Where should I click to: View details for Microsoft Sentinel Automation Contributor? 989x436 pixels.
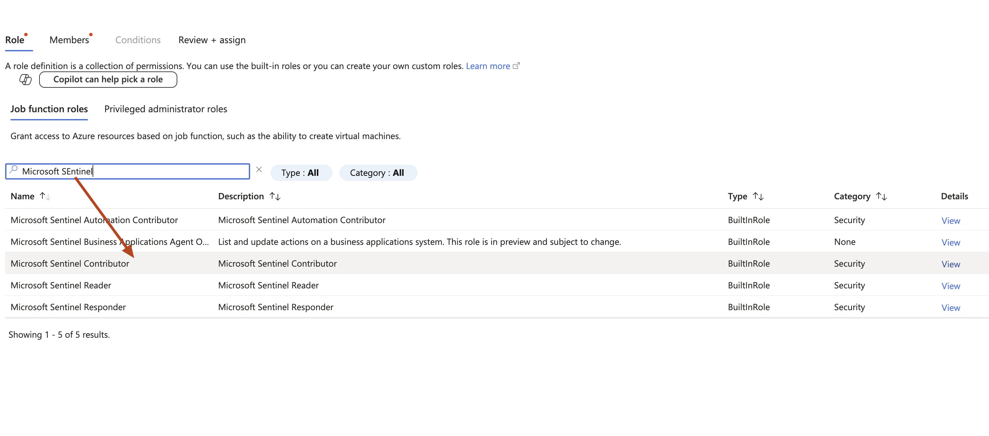(950, 221)
